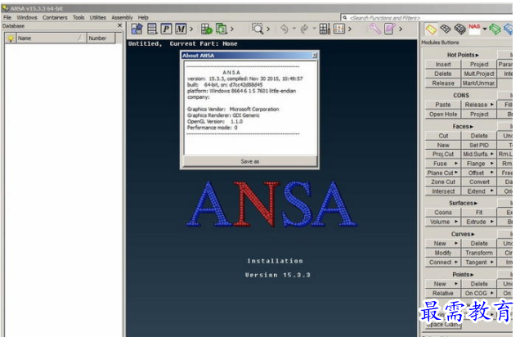Image resolution: width=520 pixels, height=337 pixels.
Task: Expand chevron after the zoom magnifier icon
Action: pos(268,29)
